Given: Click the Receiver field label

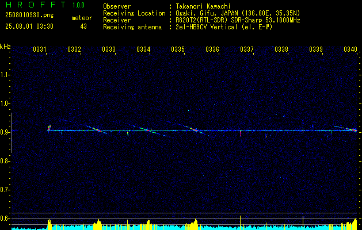Looking at the screenshot, I should pyautogui.click(x=117, y=20).
